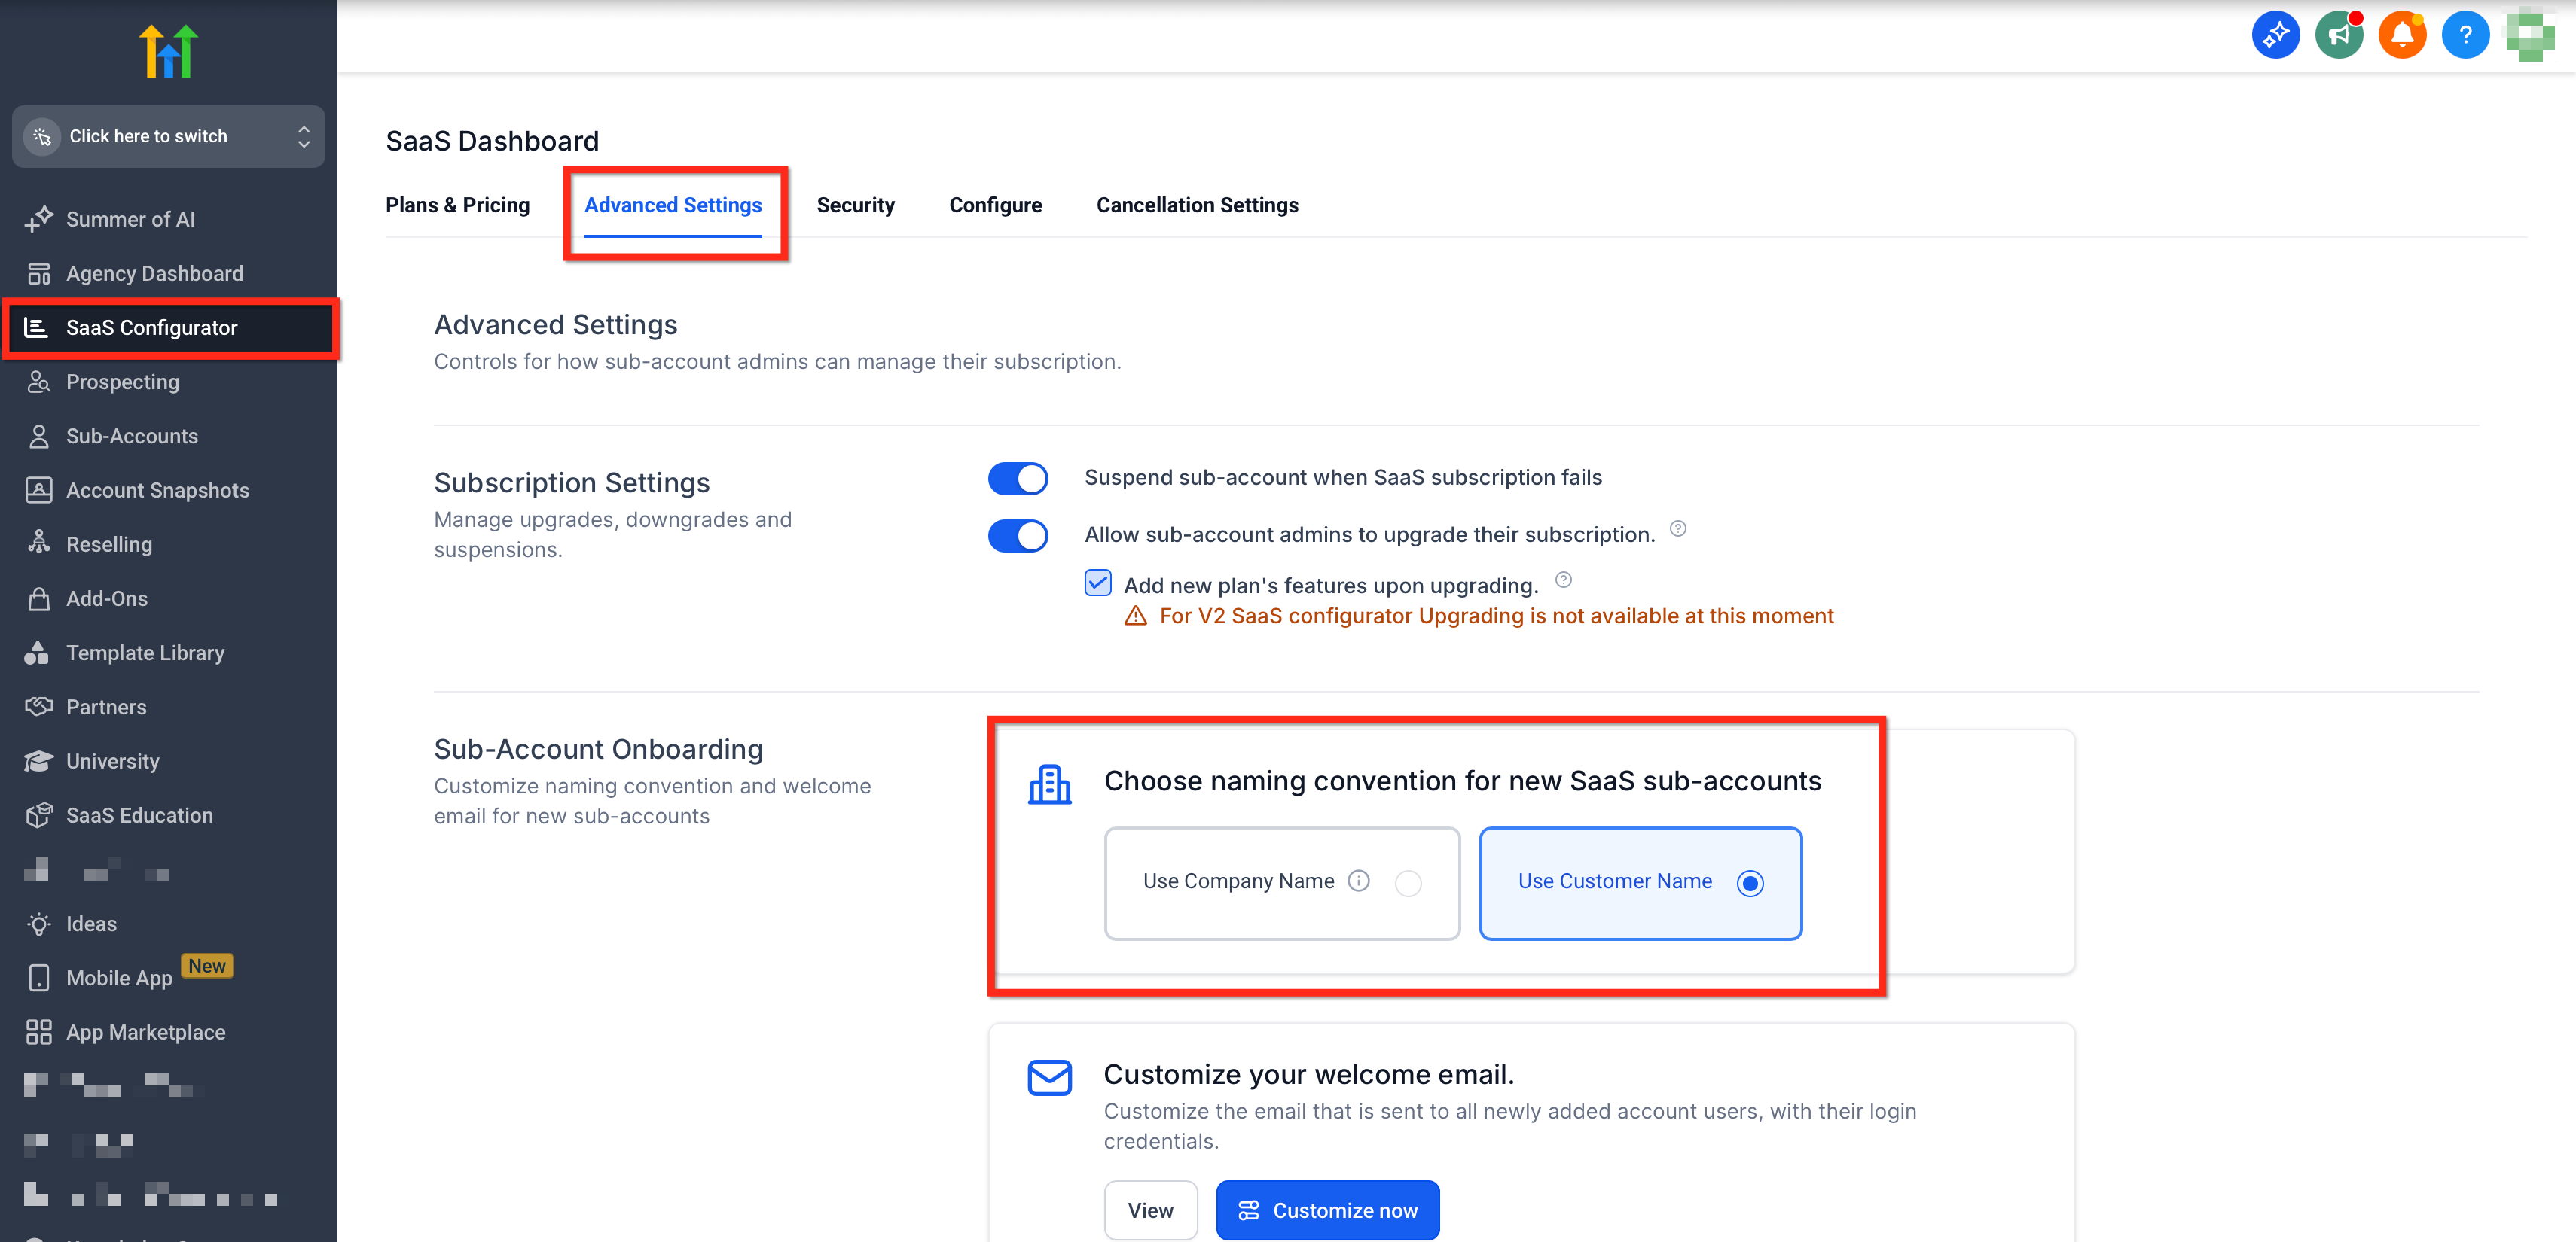Expand the Click here to switch dropdown
This screenshot has height=1242, width=2576.
(168, 136)
